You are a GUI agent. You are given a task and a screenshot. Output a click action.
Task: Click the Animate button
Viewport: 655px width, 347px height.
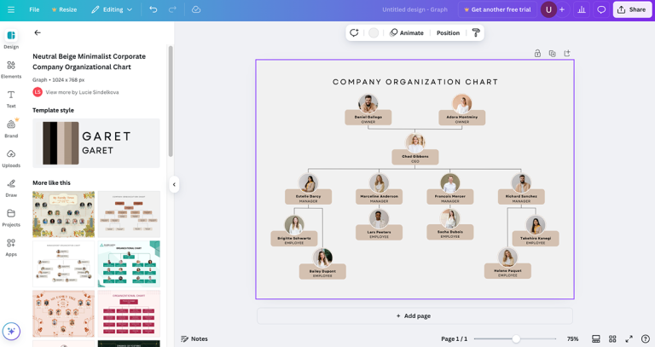tap(407, 33)
